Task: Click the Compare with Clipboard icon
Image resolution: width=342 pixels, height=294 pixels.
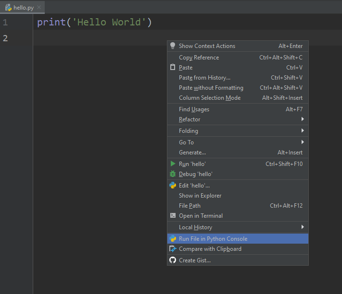Action: coord(173,249)
